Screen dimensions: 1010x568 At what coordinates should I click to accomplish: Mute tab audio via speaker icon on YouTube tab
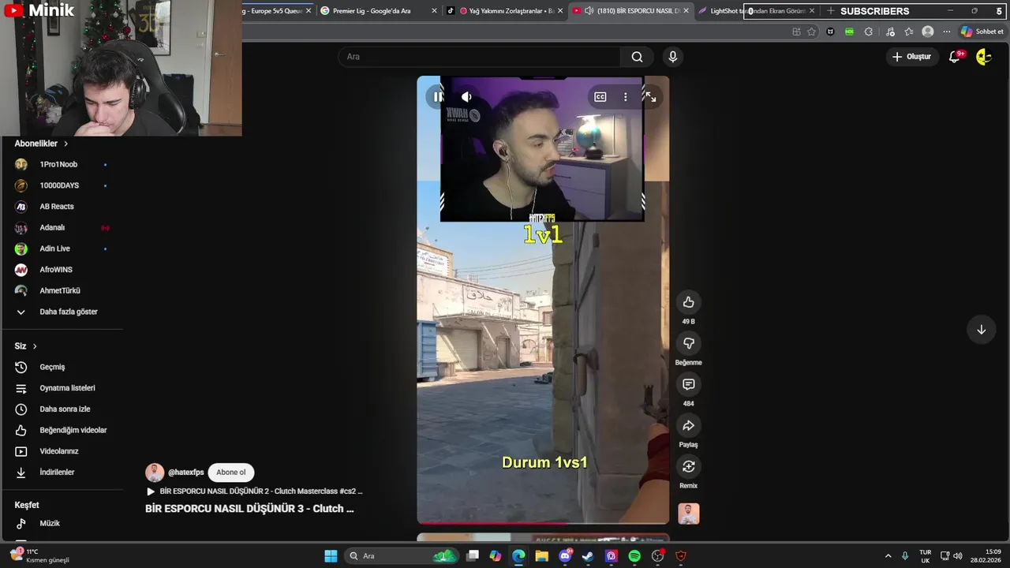click(589, 11)
